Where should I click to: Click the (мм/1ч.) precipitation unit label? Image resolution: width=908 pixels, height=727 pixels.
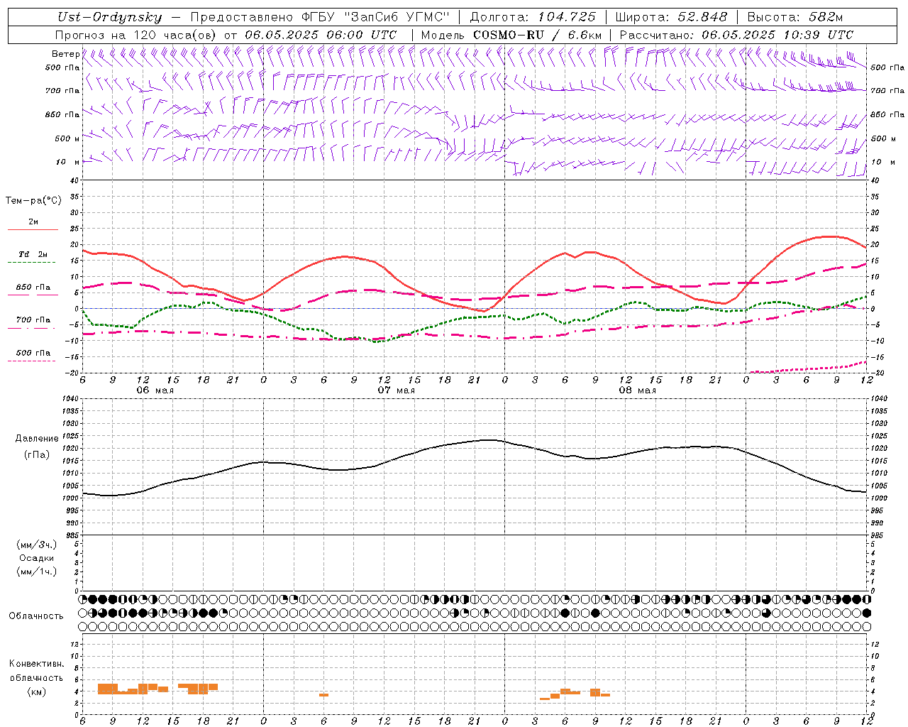click(x=37, y=572)
